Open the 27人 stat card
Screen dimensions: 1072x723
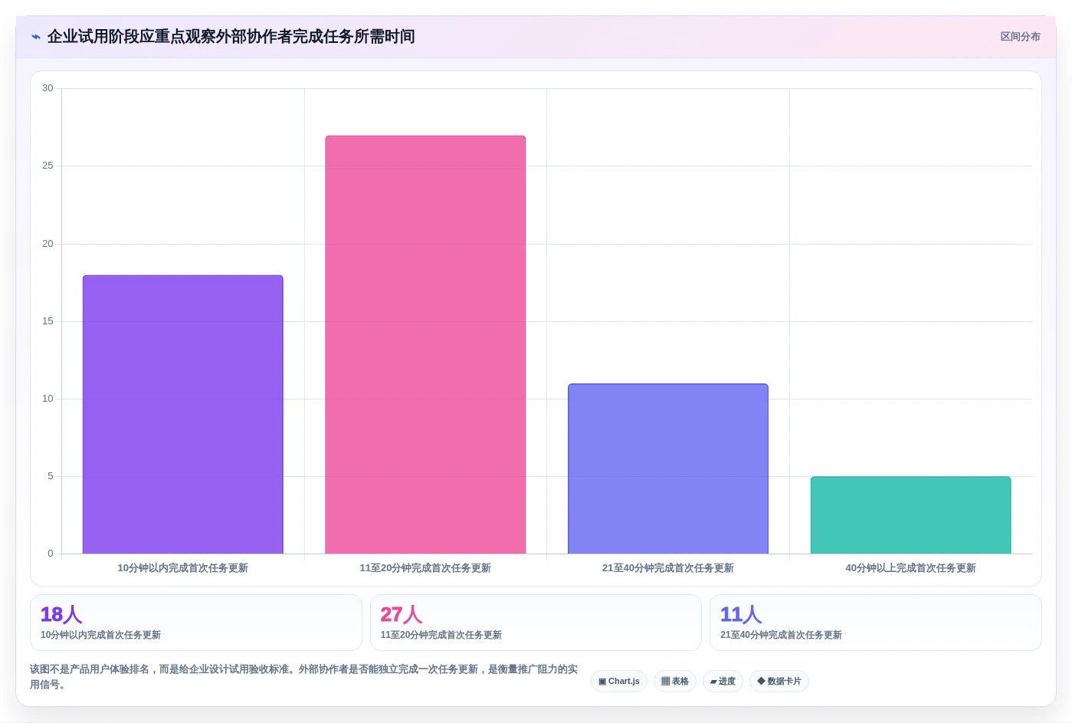(x=536, y=623)
